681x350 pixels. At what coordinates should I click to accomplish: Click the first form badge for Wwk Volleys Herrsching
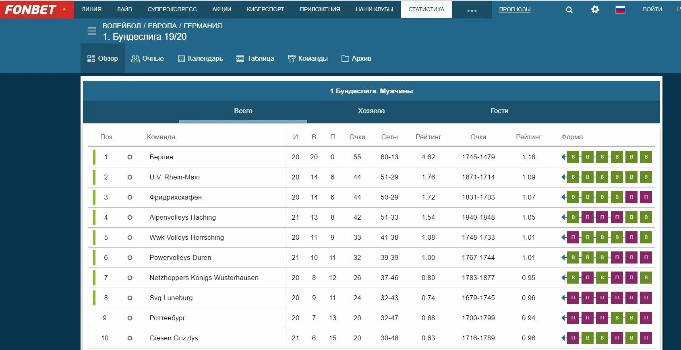pyautogui.click(x=573, y=237)
